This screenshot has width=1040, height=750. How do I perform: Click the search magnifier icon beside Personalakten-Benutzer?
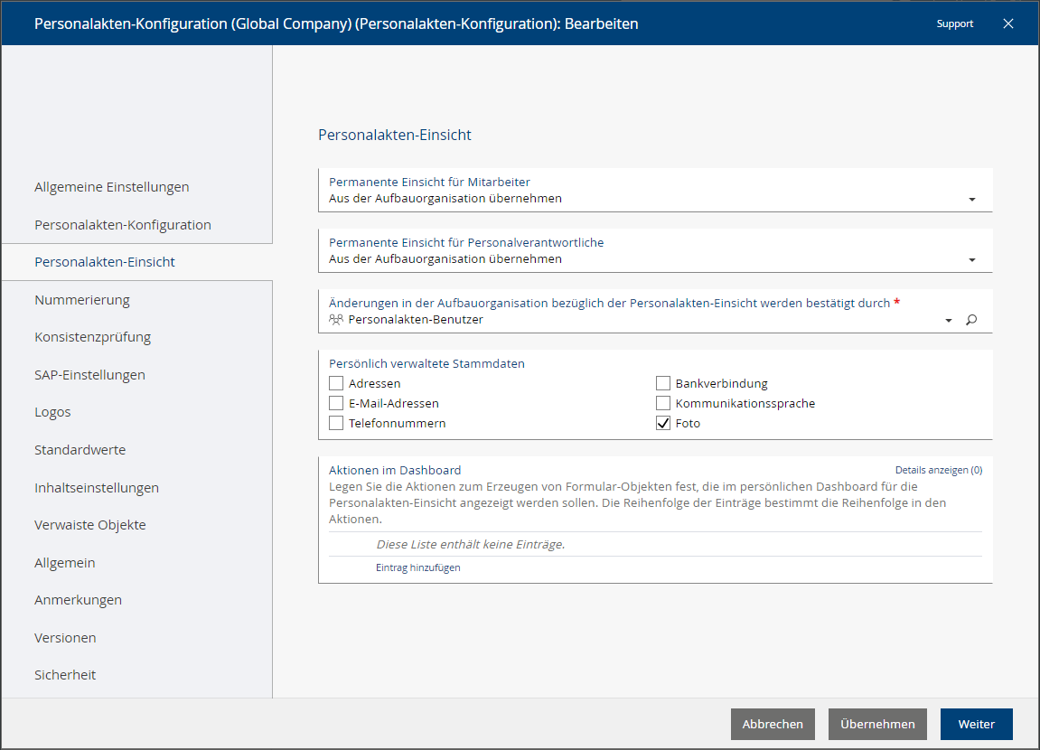point(971,320)
